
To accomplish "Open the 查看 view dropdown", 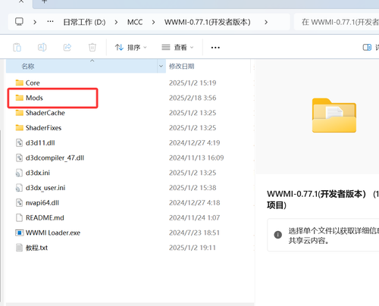I will click(177, 47).
